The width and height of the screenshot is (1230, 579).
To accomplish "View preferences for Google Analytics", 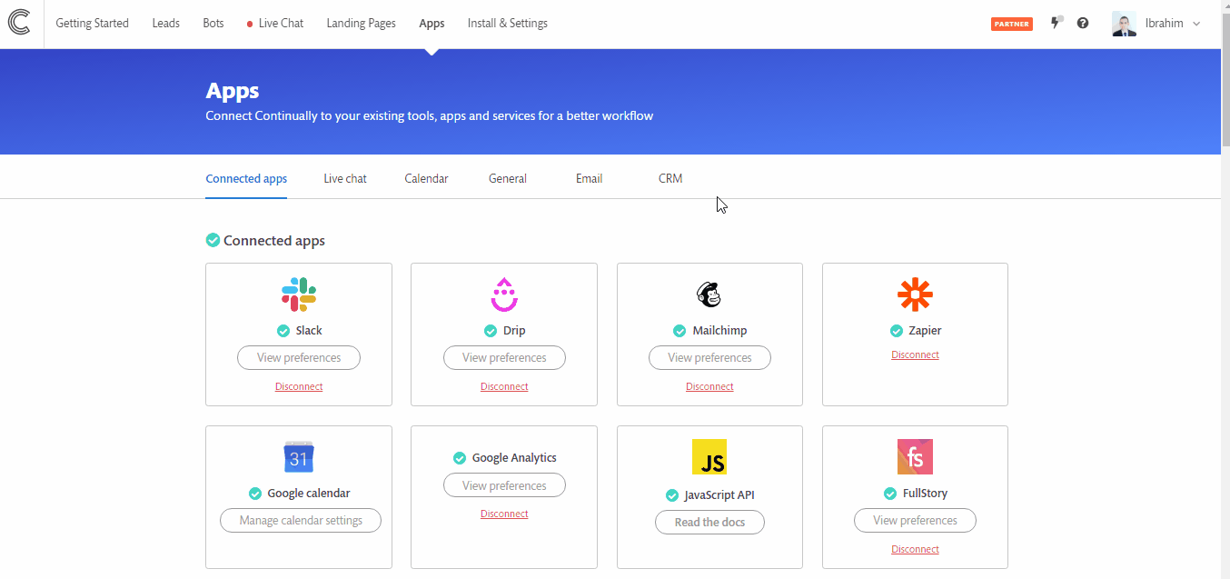I will click(x=504, y=485).
